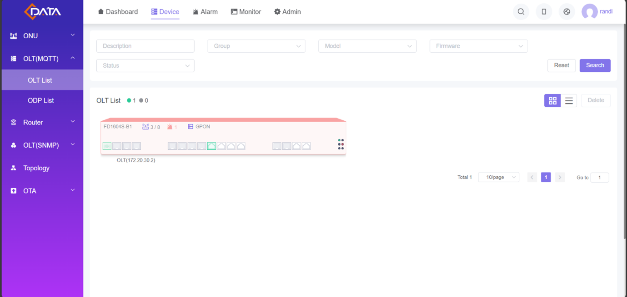Click the red alarm icon on OLT card
The width and height of the screenshot is (627, 297).
pyautogui.click(x=170, y=127)
